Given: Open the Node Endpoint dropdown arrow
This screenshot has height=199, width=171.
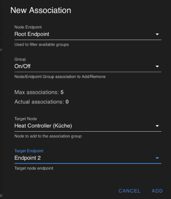Looking at the screenshot, I should click(x=157, y=34).
